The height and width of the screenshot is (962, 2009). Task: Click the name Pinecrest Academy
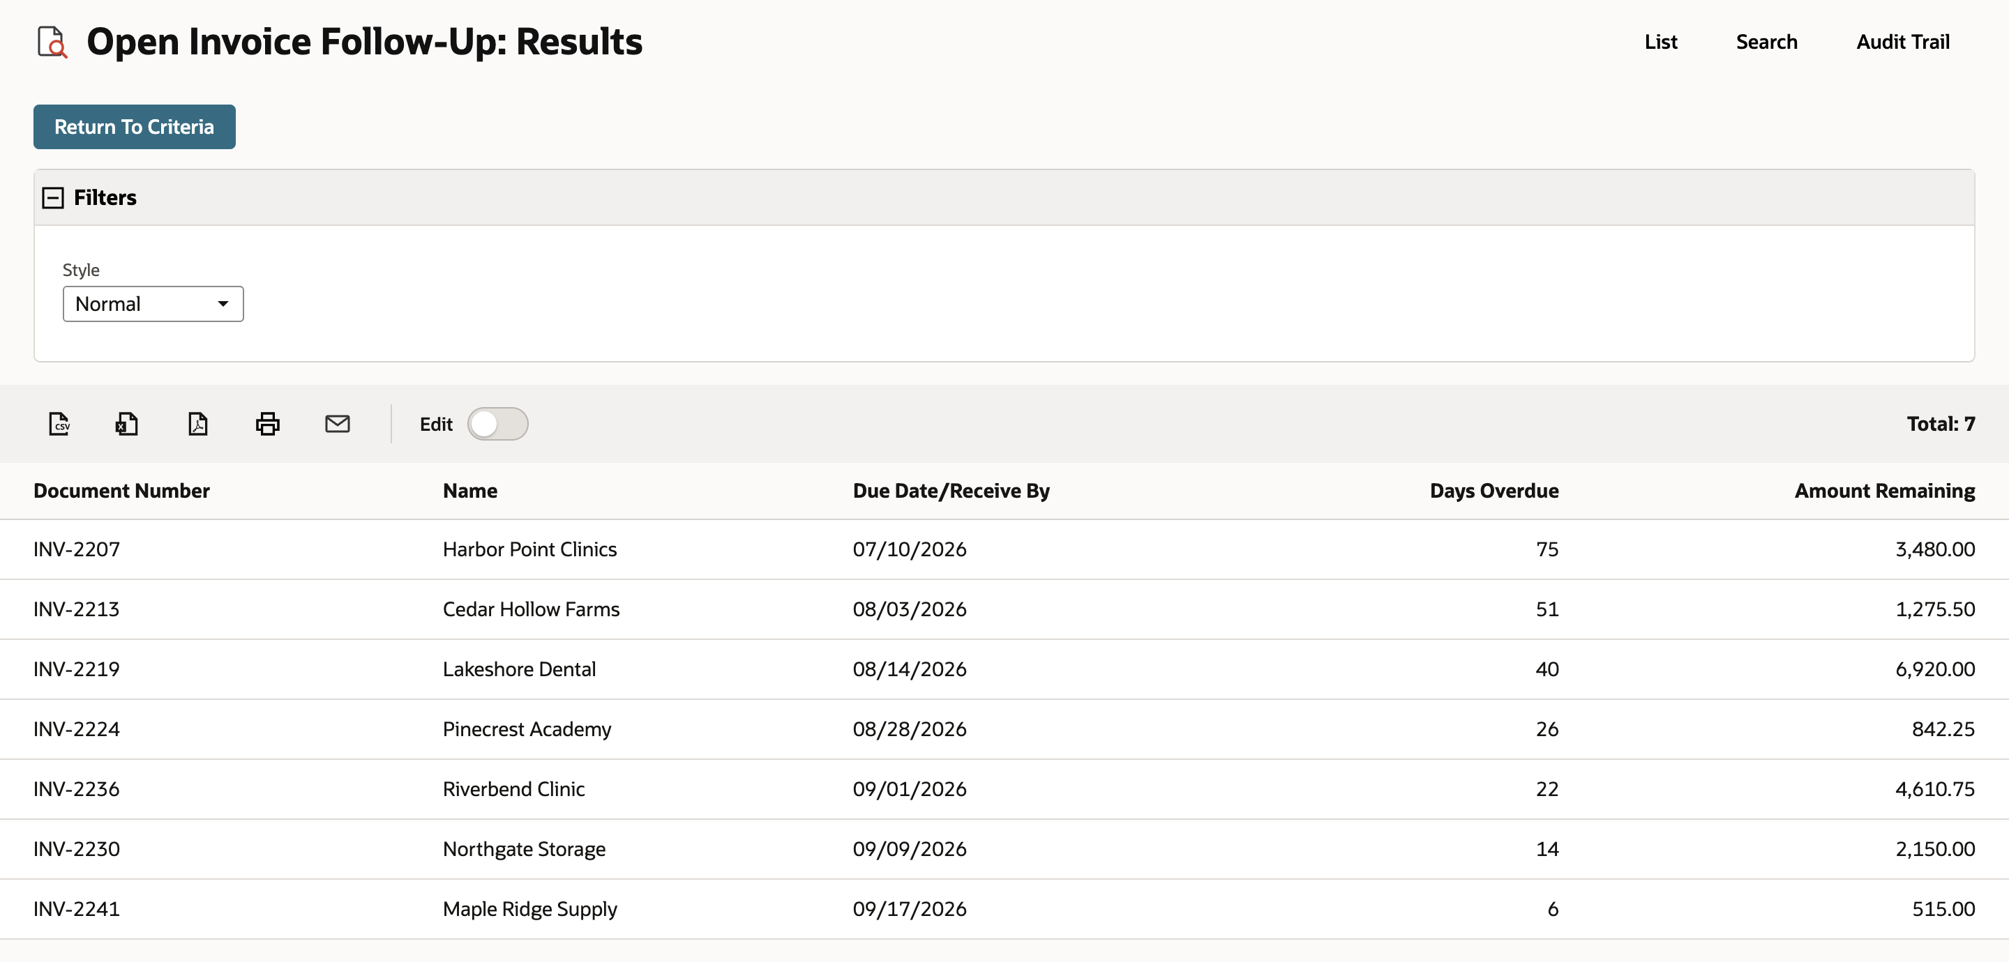(527, 729)
